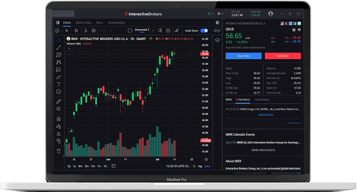The image size is (357, 192).
Task: Activate the zoom-in tool in left toolbar
Action: coord(59,109)
